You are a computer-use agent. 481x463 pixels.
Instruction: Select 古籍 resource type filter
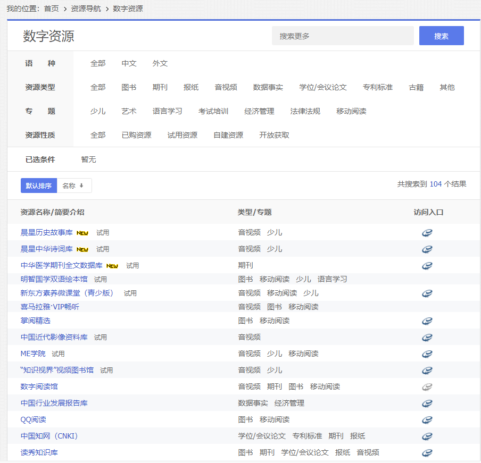[416, 87]
